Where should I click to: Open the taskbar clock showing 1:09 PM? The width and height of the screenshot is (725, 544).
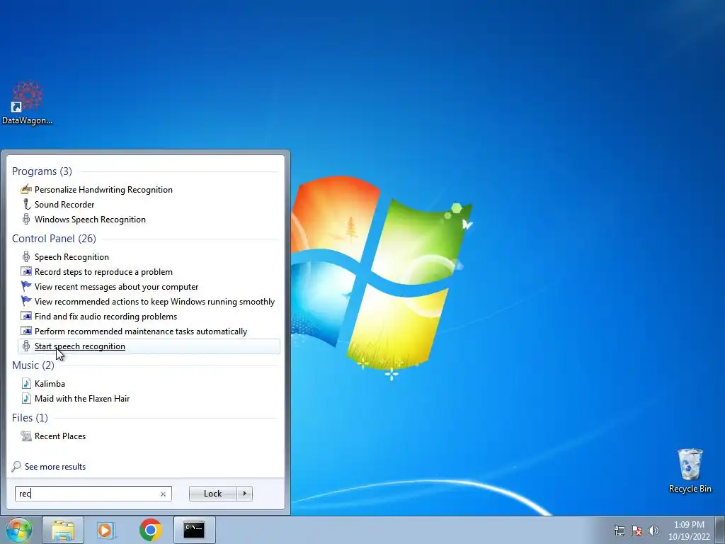[x=689, y=531]
